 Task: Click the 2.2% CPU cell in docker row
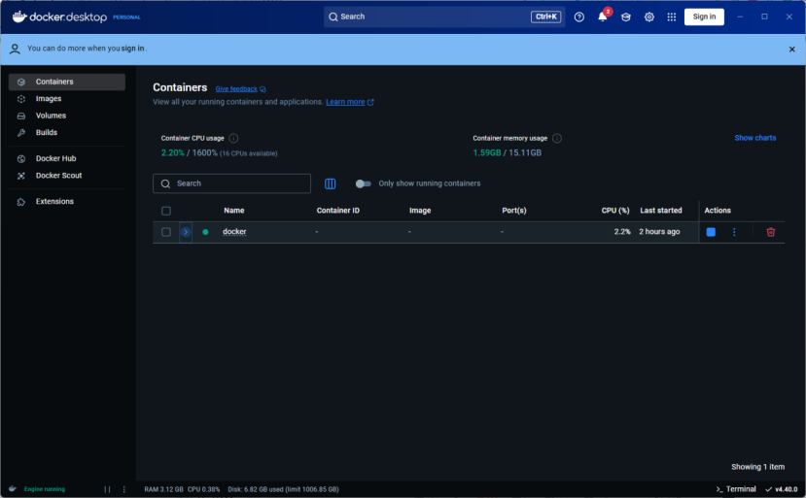pos(622,232)
